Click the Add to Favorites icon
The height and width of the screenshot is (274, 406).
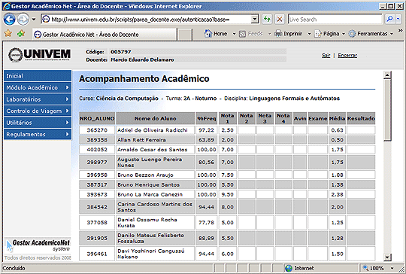[x=21, y=33]
